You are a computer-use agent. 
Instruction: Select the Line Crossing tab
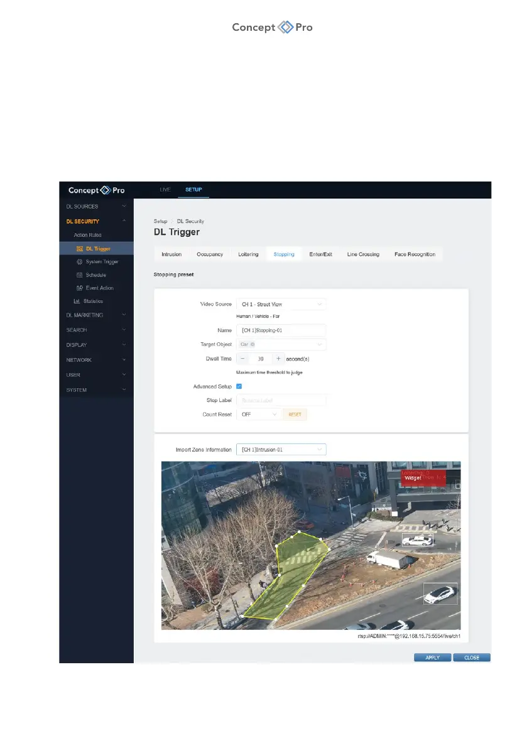point(364,254)
